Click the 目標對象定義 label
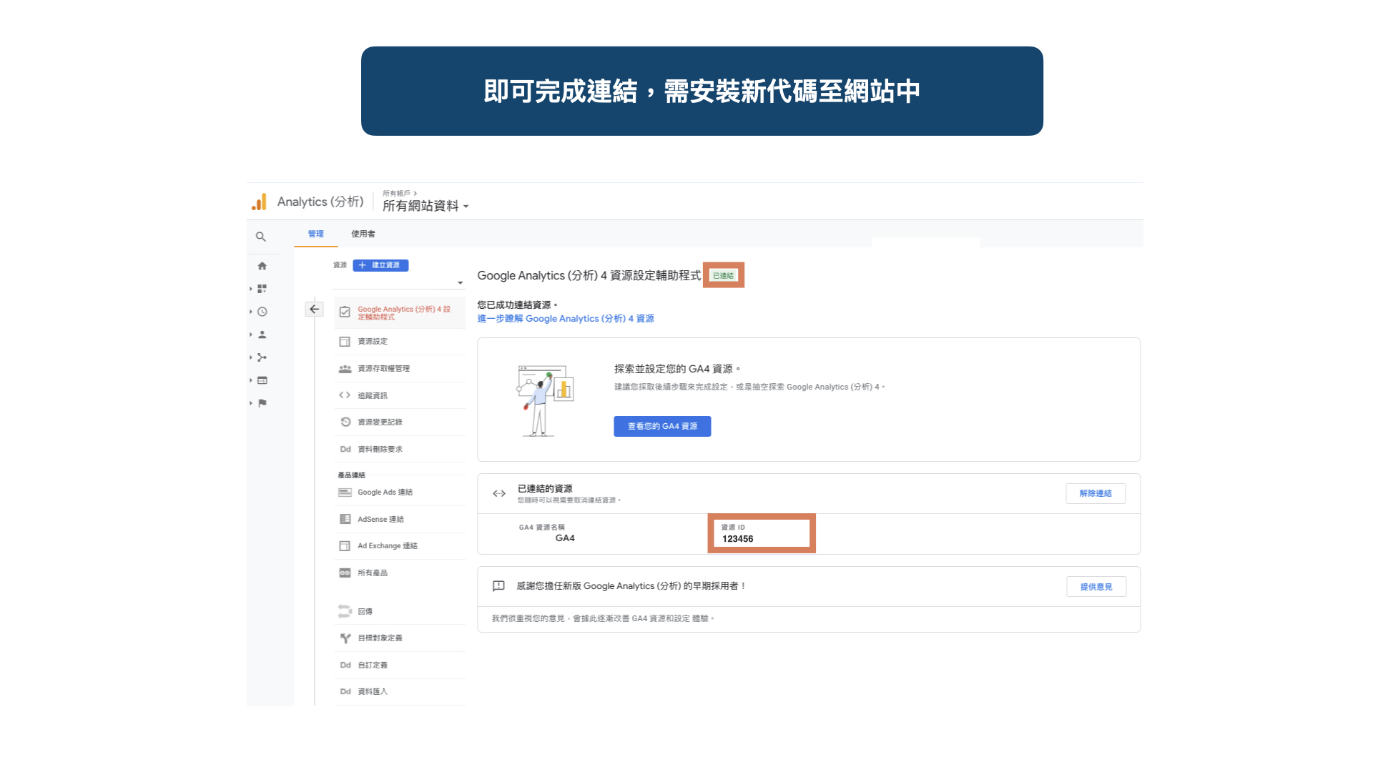This screenshot has height=772, width=1373. (380, 638)
